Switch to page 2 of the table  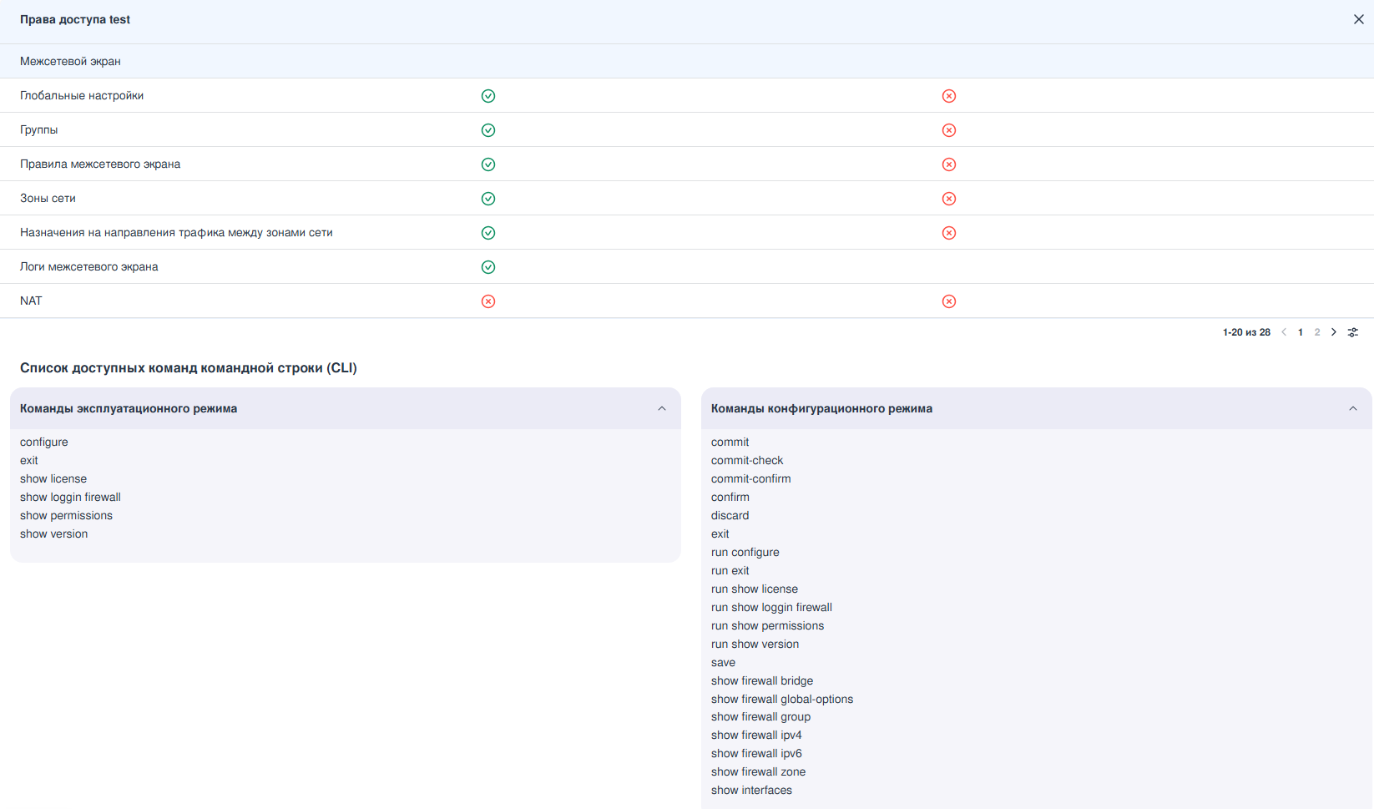[1317, 332]
